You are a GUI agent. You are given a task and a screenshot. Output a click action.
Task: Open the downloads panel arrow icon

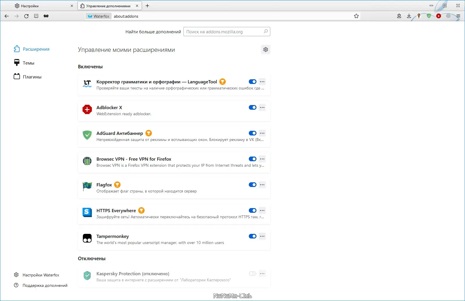pyautogui.click(x=409, y=16)
